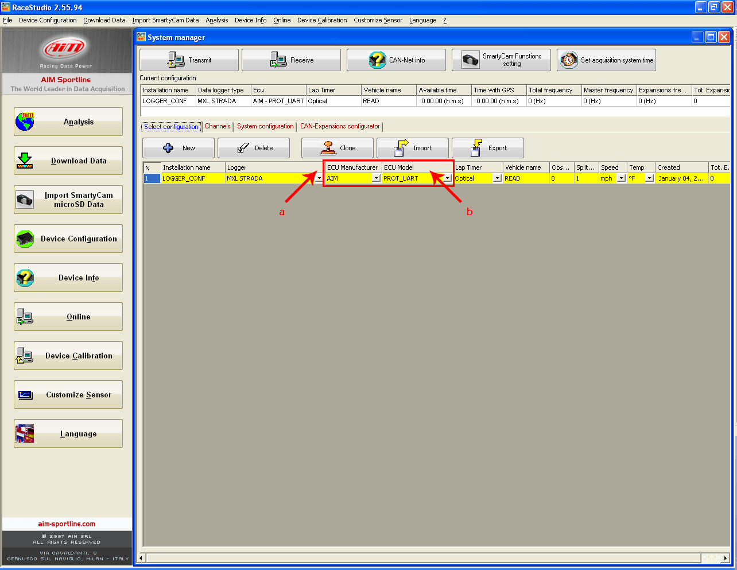This screenshot has width=737, height=570.
Task: Click the Obs… value 8 cell
Action: click(562, 178)
